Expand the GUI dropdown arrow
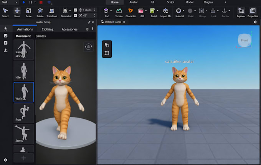The image size is (261, 165). (x=146, y=11)
